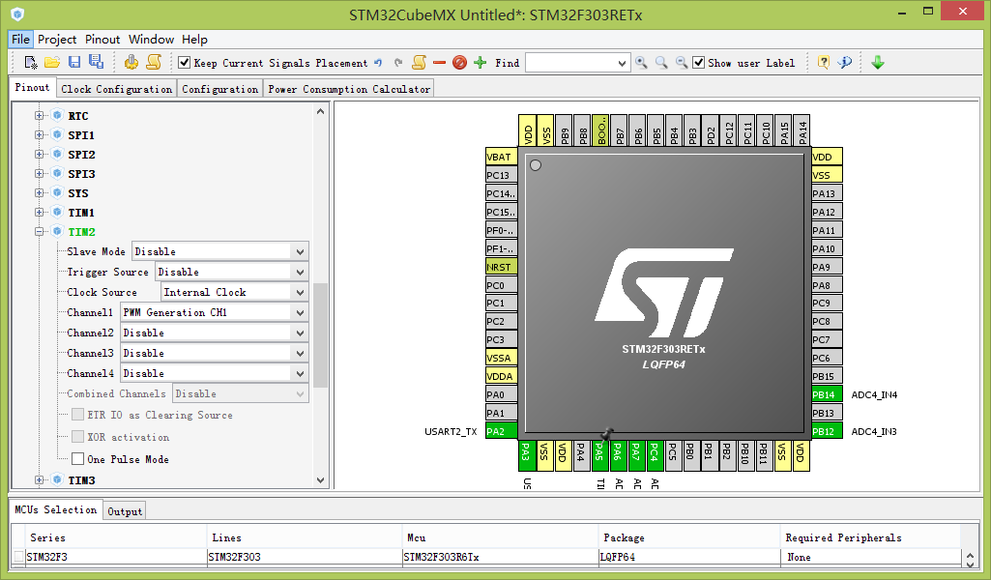Click the first magnifier icon after Find

click(x=641, y=63)
